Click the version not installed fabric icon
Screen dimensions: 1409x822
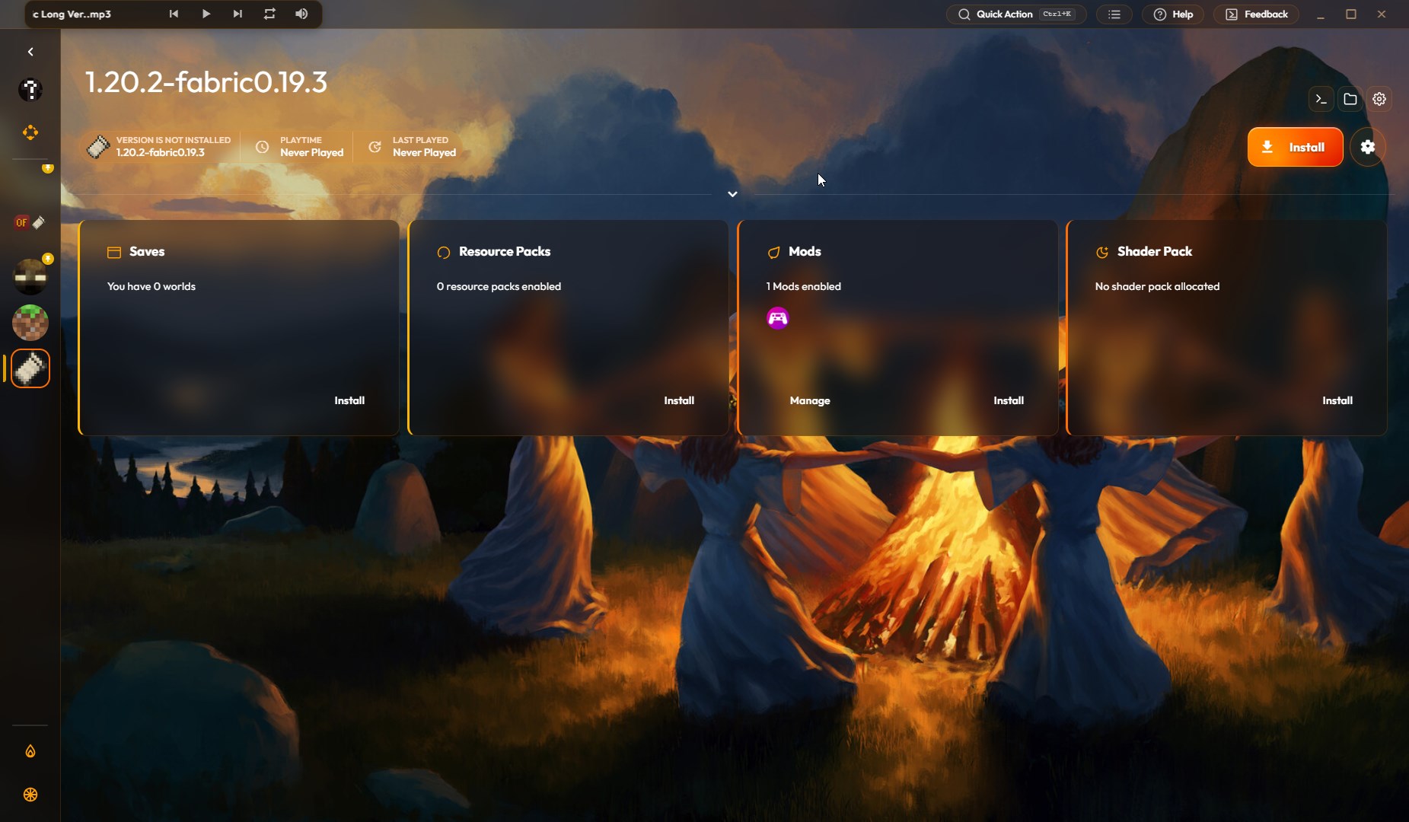coord(98,146)
